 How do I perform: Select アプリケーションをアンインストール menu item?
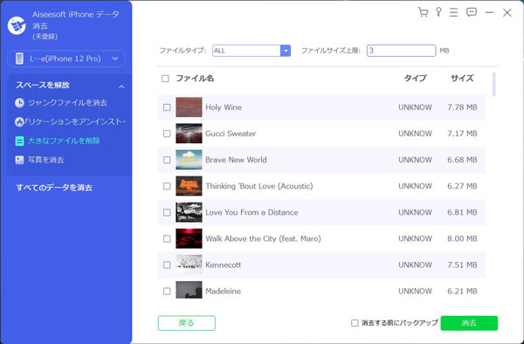tap(76, 122)
